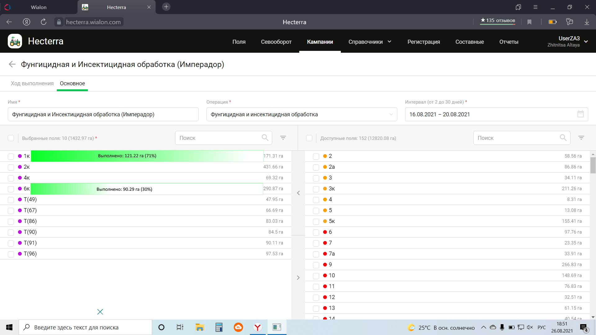Click the search magnifier in the available fields box
The image size is (596, 335).
[563, 138]
